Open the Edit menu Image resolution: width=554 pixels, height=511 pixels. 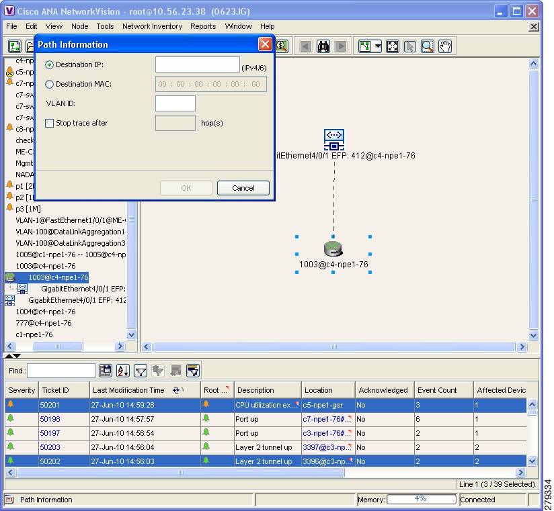[x=31, y=26]
